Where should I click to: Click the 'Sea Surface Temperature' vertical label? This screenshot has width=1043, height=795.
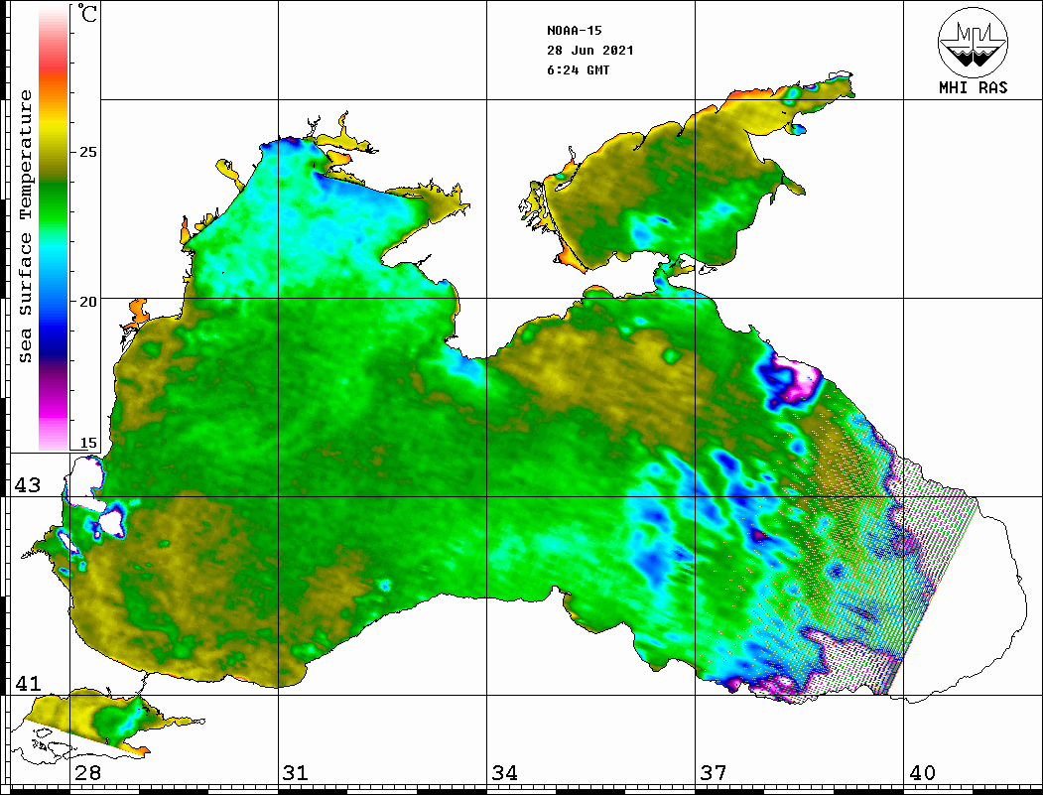(27, 226)
